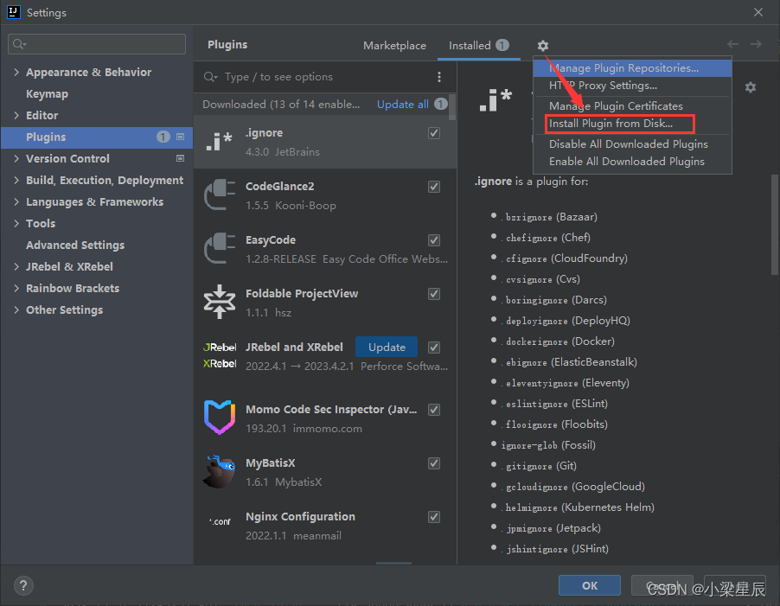Click the Cancel button
The width and height of the screenshot is (780, 606).
point(662,585)
